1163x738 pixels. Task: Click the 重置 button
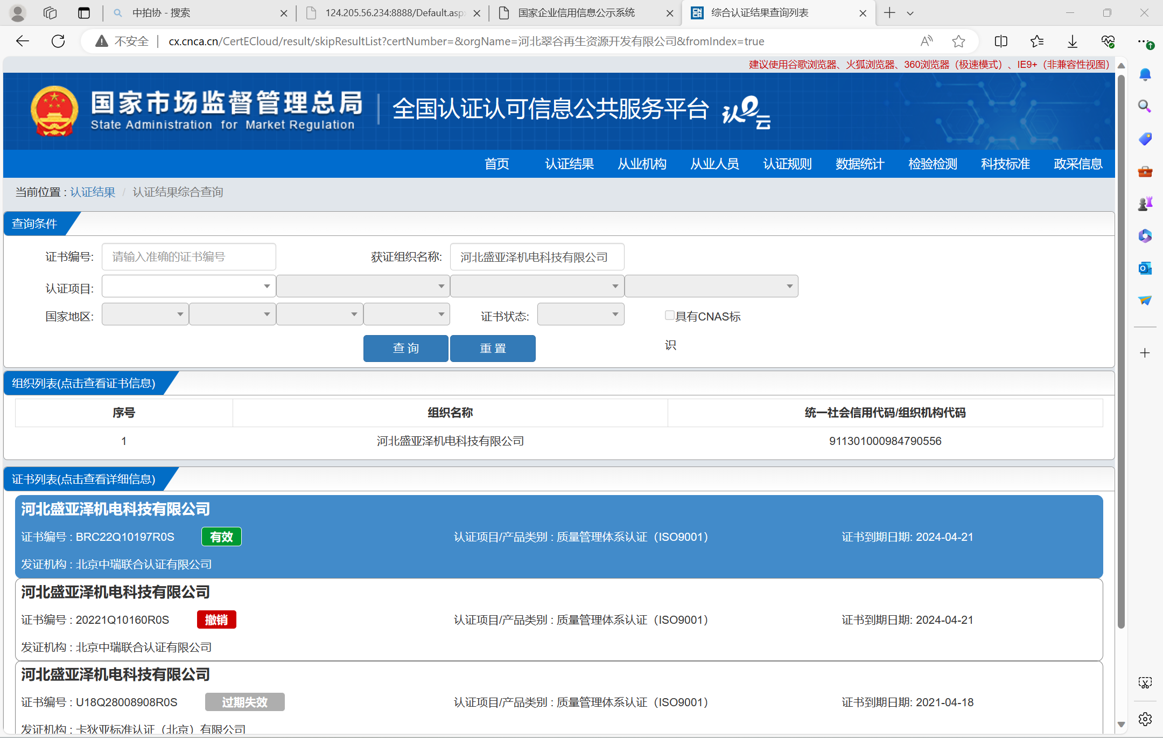493,348
